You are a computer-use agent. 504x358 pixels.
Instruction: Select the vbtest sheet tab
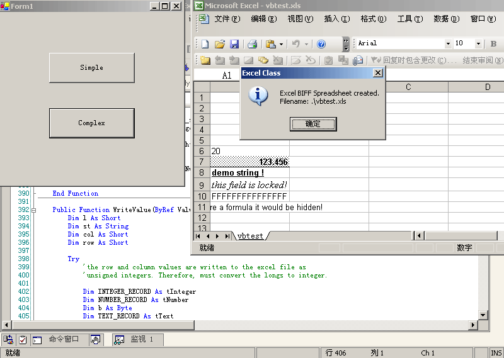coord(250,236)
